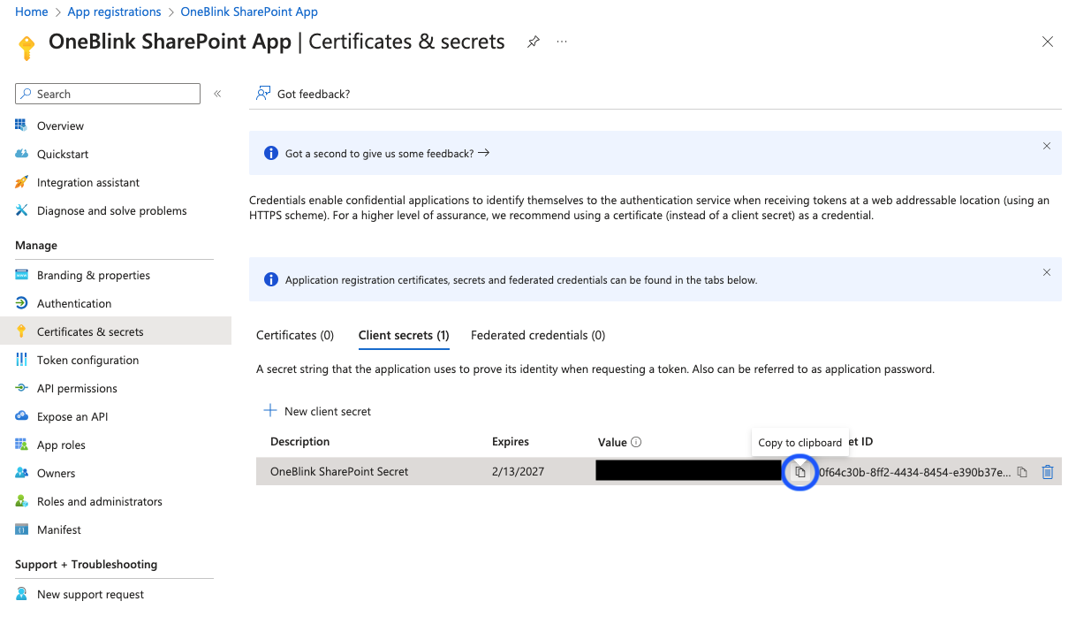Click the Got feedback icon
This screenshot has height=624, width=1076.
[x=263, y=94]
